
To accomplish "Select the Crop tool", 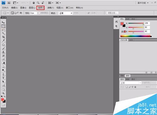I will click(x=3, y=37).
